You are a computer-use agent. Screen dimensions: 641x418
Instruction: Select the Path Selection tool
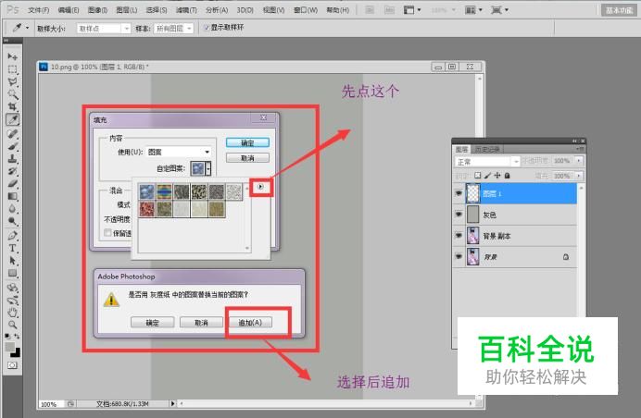13,261
